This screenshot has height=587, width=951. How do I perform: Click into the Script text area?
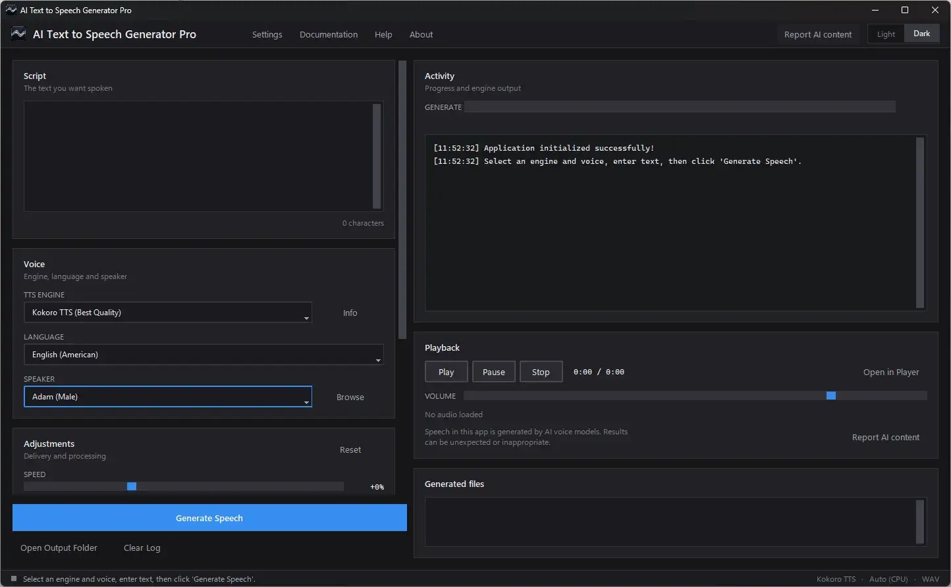[x=198, y=156]
